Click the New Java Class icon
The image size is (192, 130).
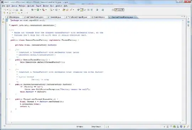[x=57, y=10]
